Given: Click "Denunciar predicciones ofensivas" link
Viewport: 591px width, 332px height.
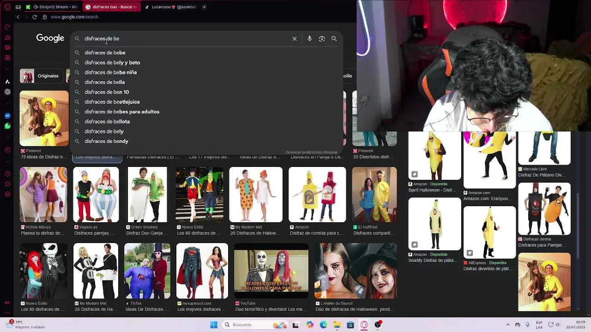Looking at the screenshot, I should (x=311, y=152).
